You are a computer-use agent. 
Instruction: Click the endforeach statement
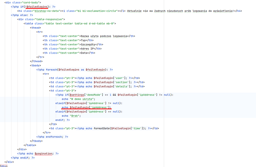point(52,137)
